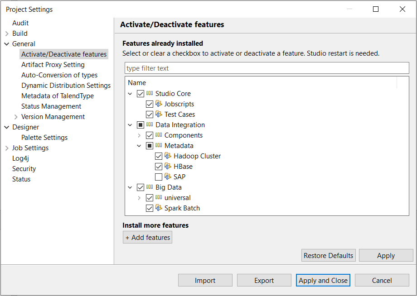Viewport: 417px width, 296px height.
Task: Click the SAP feature icon
Action: (169, 177)
